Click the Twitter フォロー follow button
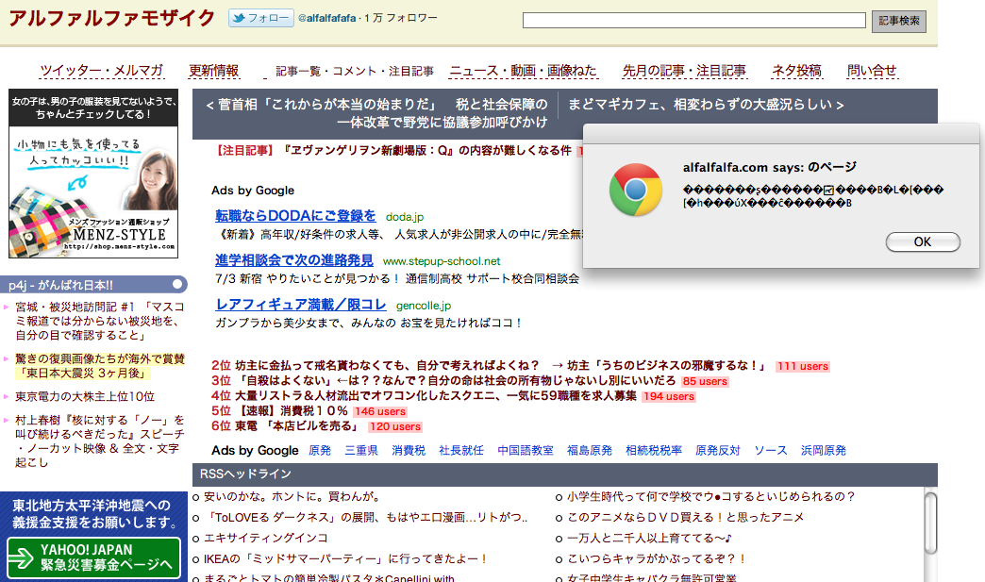 tap(260, 18)
